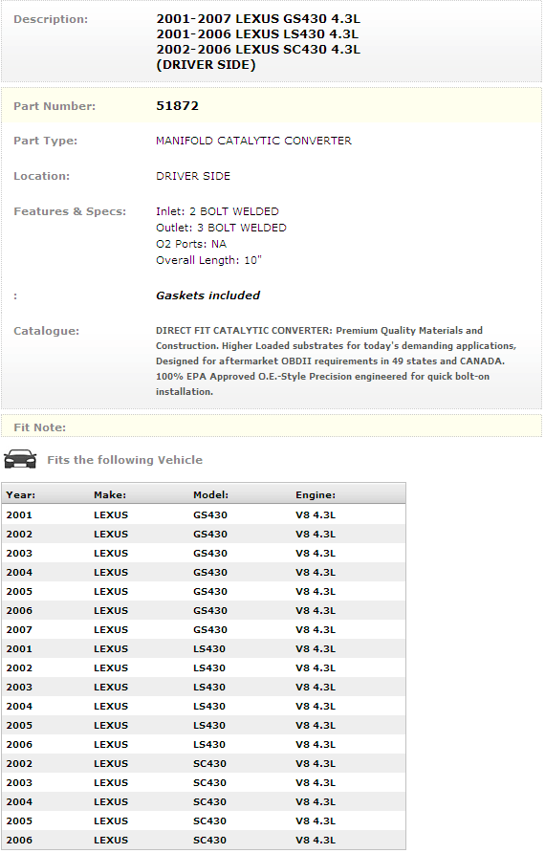
Task: Click the Engine column header
Action: (316, 495)
